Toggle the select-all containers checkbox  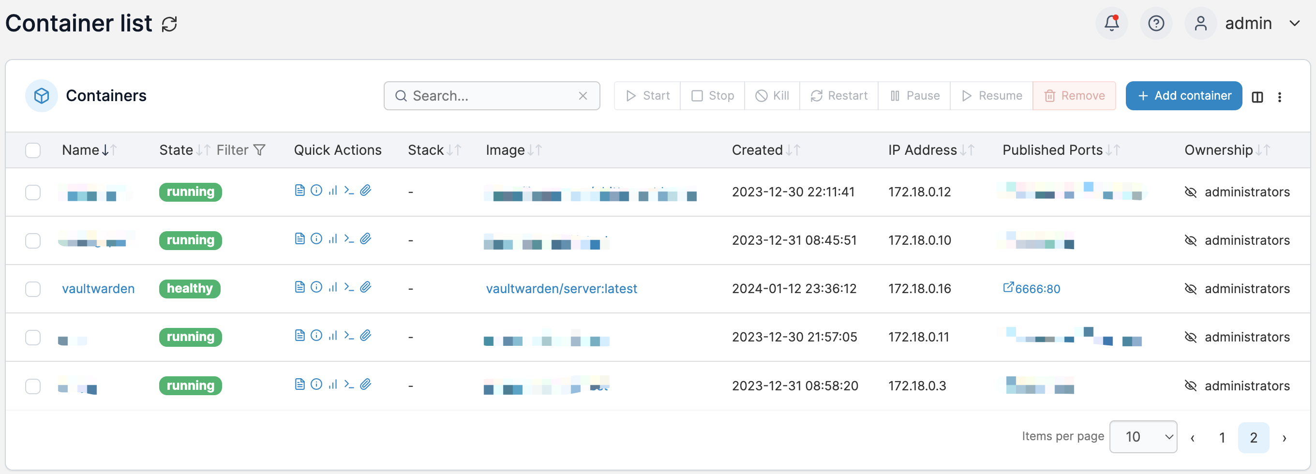point(33,150)
